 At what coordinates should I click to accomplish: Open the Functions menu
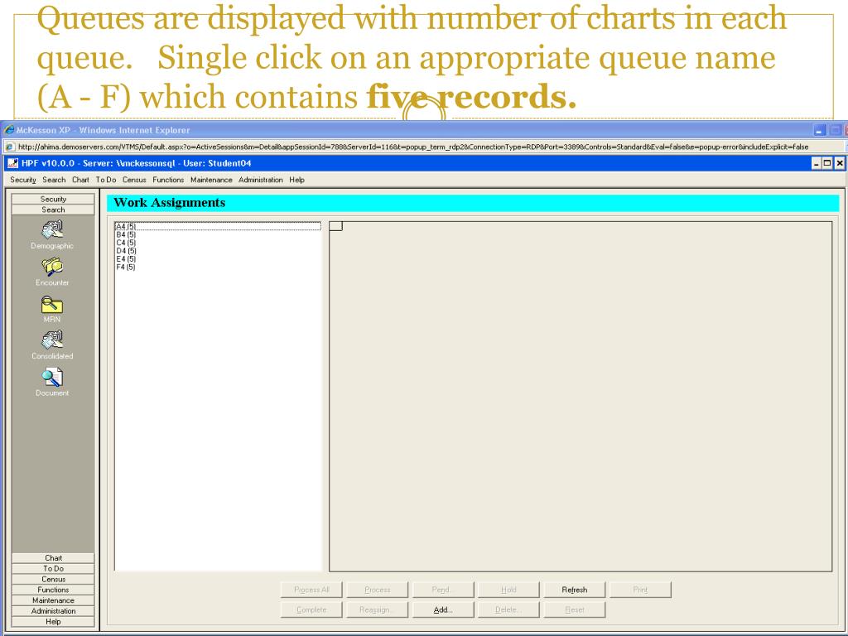[x=168, y=180]
